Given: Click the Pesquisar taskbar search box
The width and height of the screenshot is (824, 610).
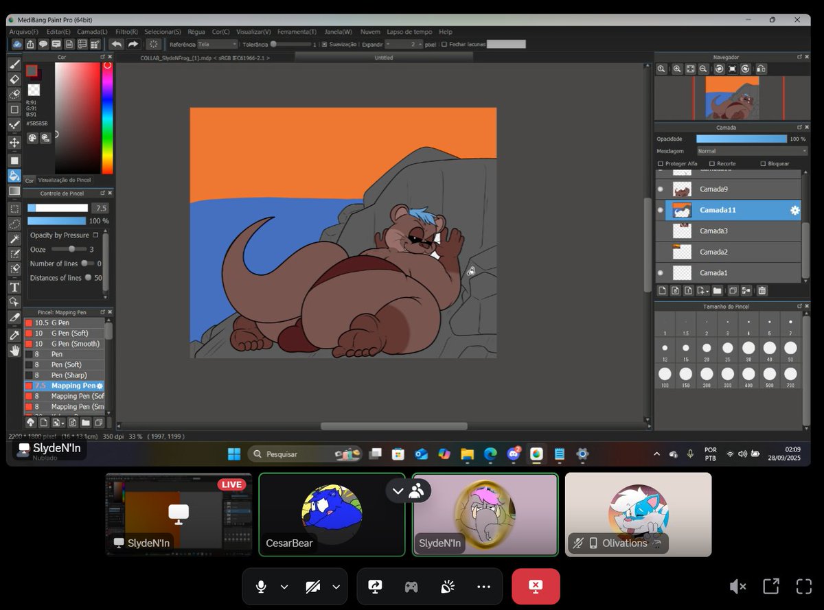Looking at the screenshot, I should 305,454.
